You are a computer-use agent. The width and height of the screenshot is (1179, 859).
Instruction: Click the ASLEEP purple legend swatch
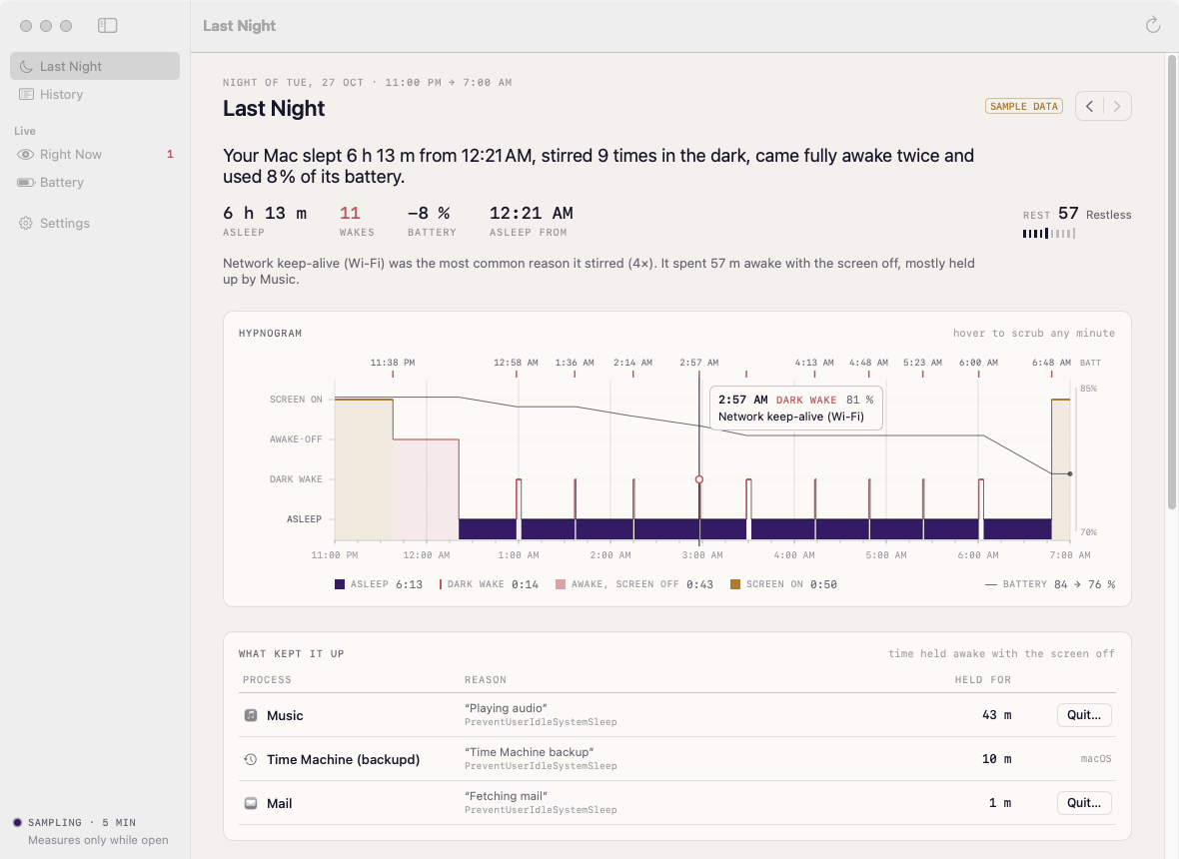click(340, 584)
